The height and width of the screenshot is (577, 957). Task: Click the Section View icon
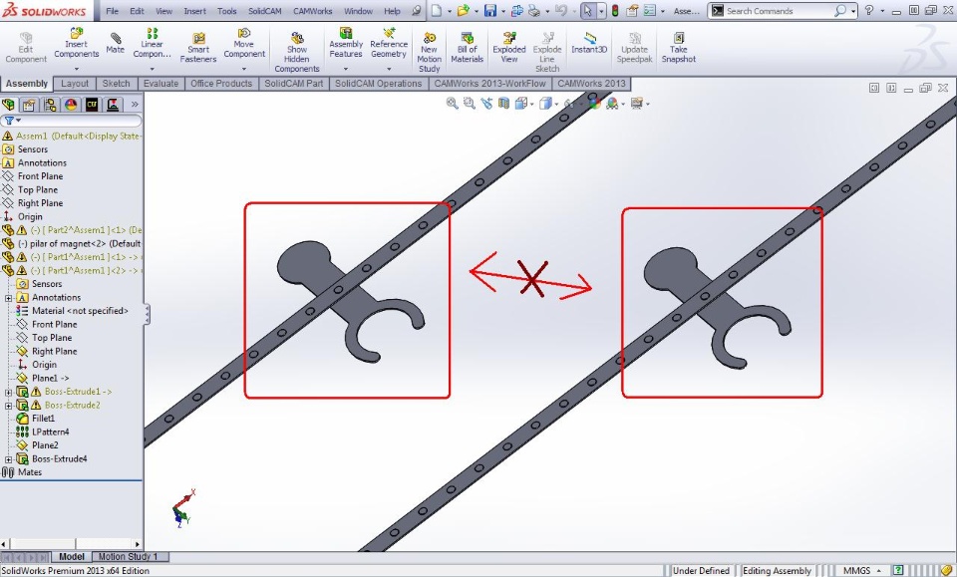click(x=503, y=103)
